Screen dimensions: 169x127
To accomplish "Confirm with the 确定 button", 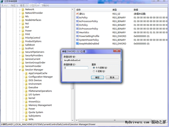I will 97,78.
